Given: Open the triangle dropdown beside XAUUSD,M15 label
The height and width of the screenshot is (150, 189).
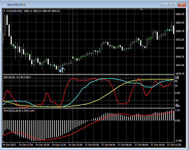Looking at the screenshot, I should pyautogui.click(x=5, y=11).
